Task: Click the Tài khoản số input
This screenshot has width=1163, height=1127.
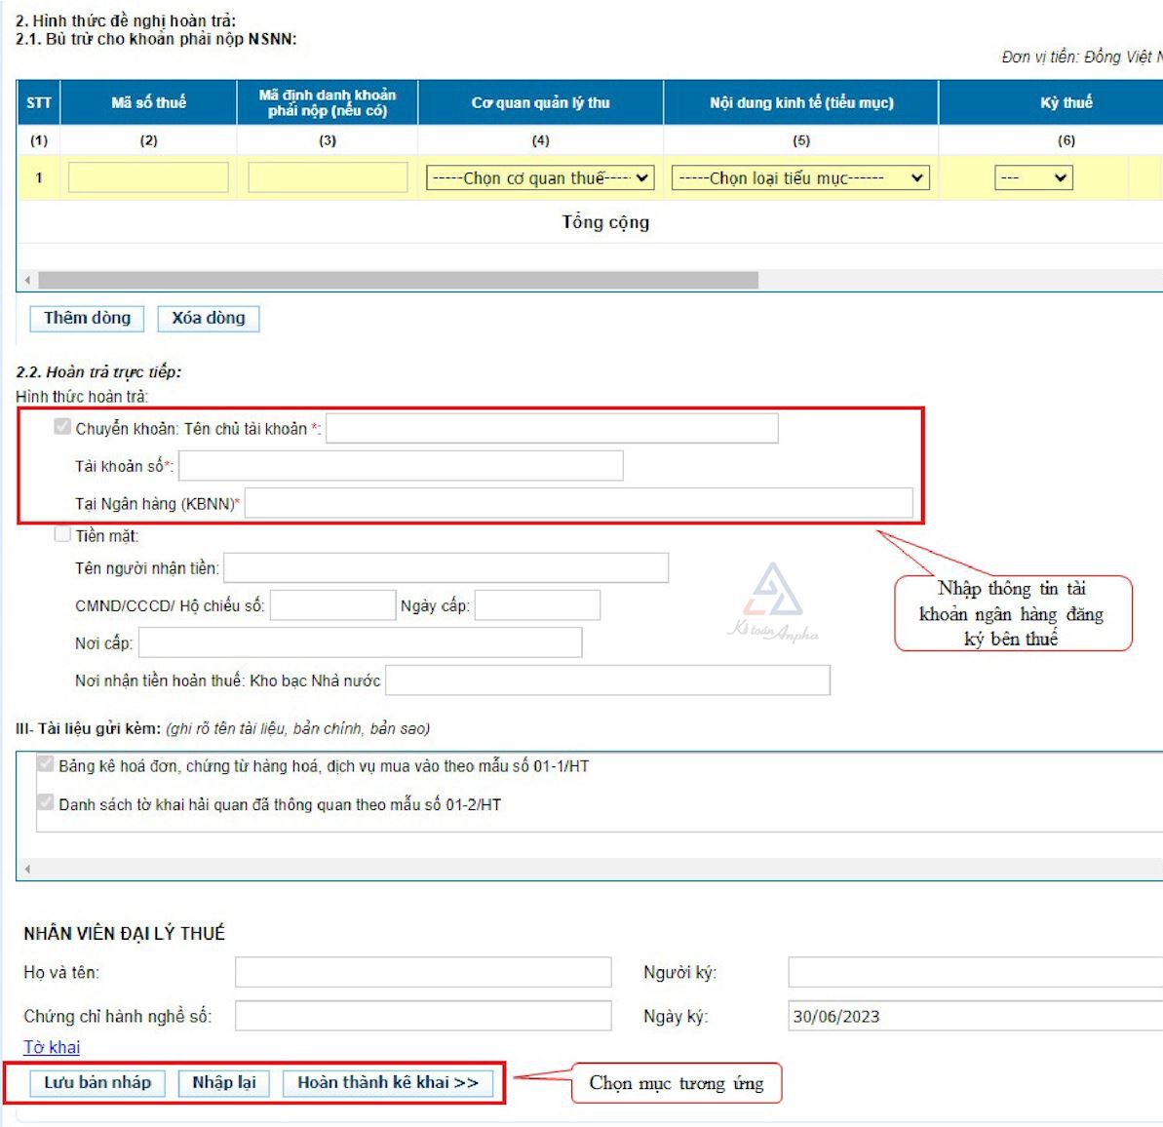Action: coord(401,466)
